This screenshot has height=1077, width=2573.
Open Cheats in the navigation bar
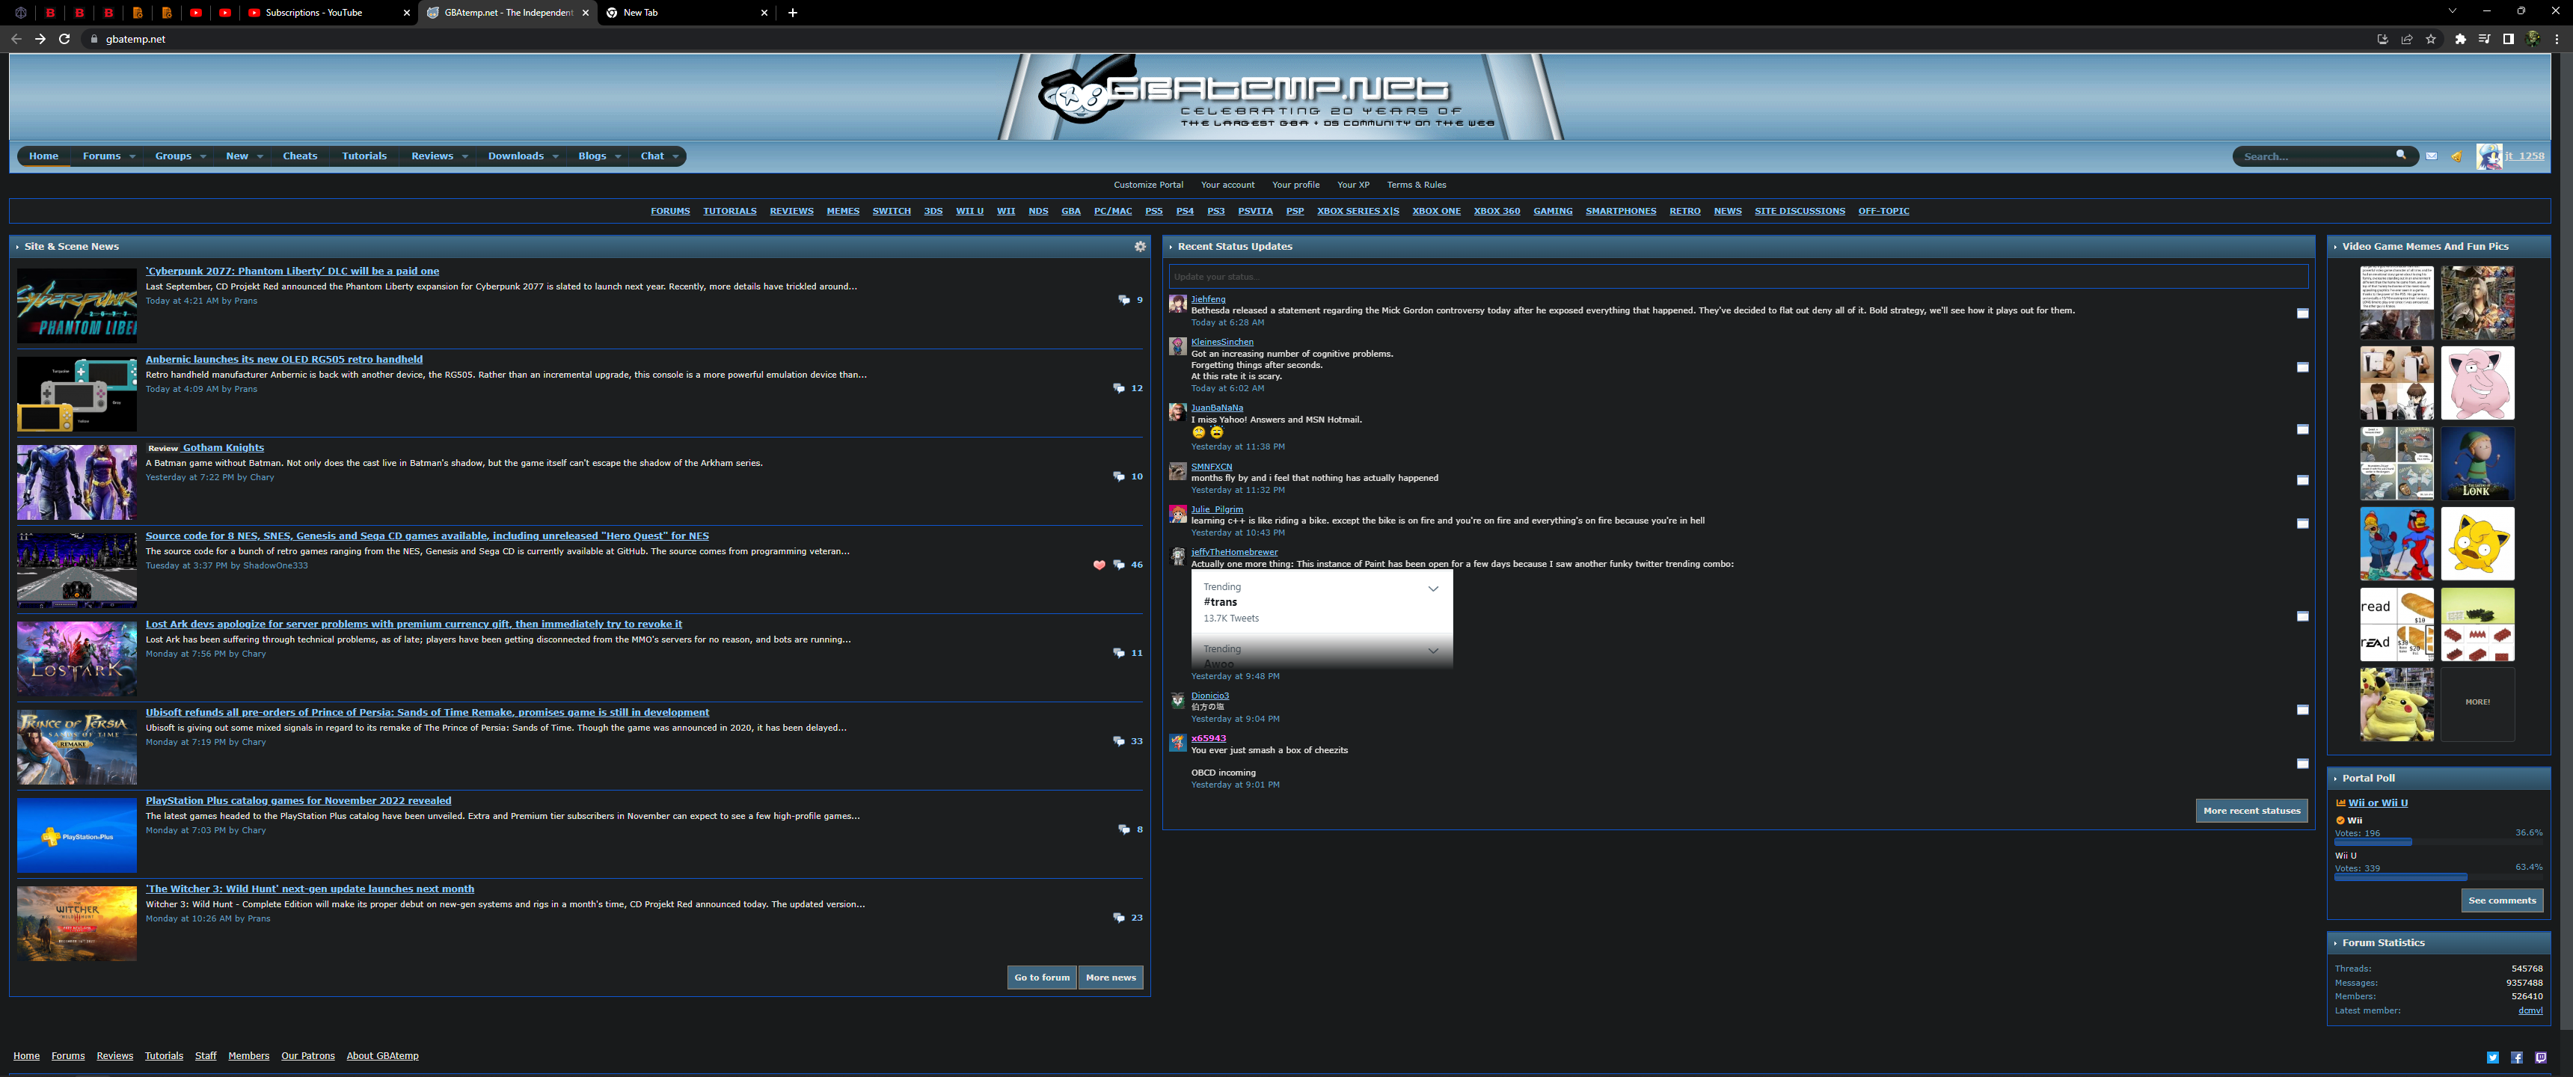click(300, 156)
